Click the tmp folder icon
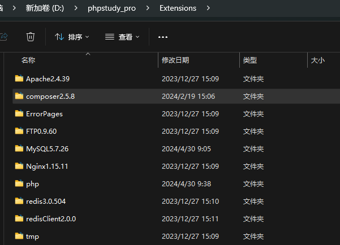The height and width of the screenshot is (245, 340). (x=19, y=236)
